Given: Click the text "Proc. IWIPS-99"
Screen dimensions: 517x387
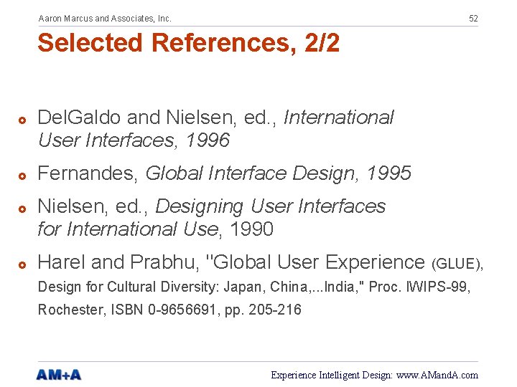Looking at the screenshot, I should pos(419,287).
